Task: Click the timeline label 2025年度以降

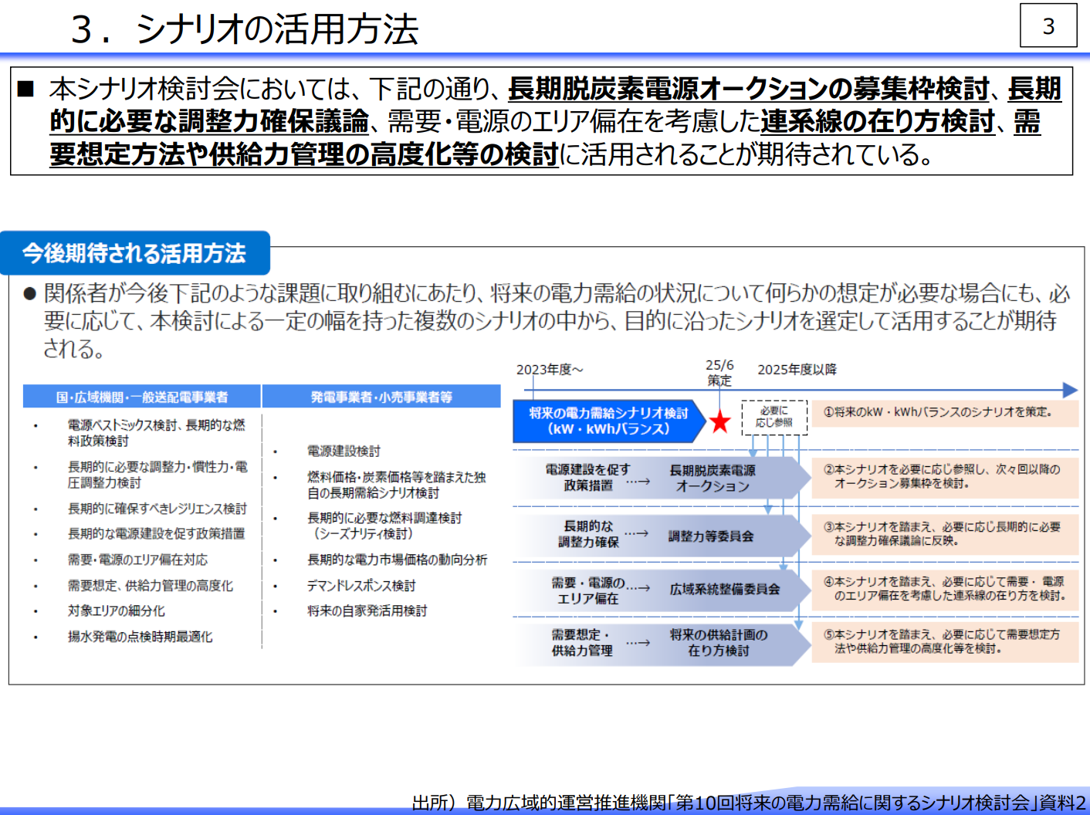Action: 797,370
